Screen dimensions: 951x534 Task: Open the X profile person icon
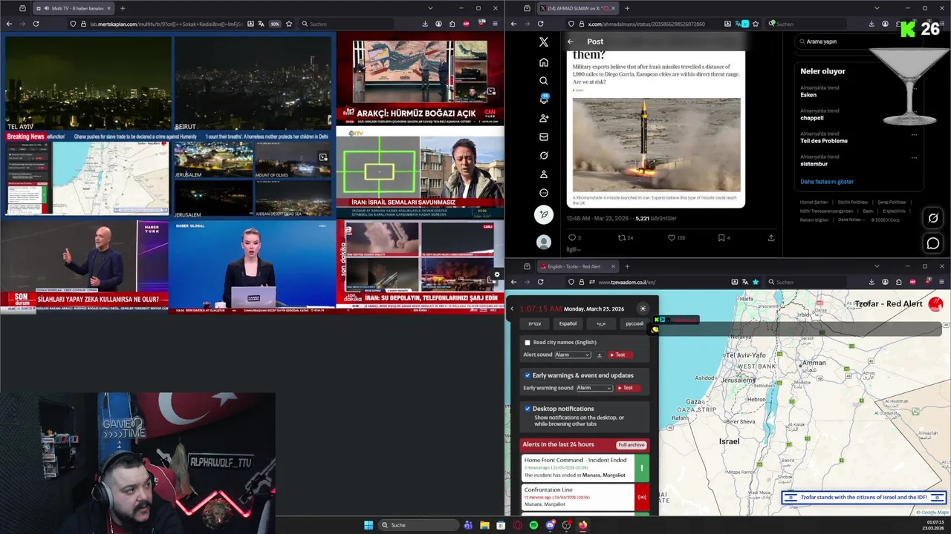tap(544, 174)
